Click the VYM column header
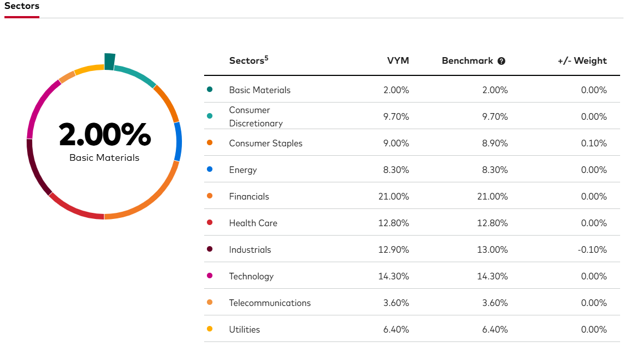 pos(398,61)
